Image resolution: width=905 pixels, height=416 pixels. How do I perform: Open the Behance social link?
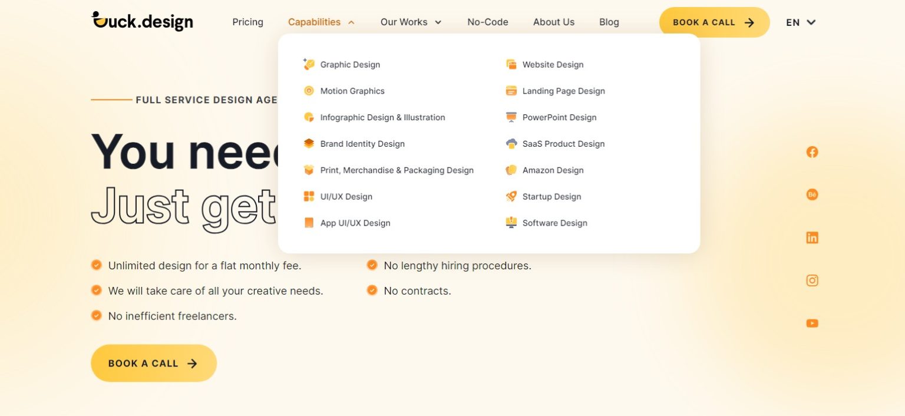tap(812, 194)
